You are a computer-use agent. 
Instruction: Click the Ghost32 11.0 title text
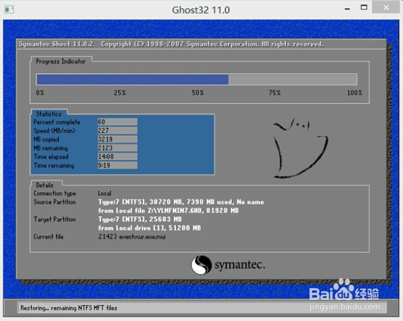[x=201, y=10]
